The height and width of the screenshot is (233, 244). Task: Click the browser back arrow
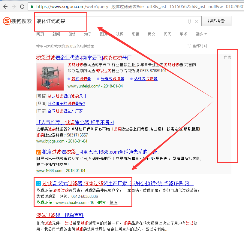click(x=5, y=6)
